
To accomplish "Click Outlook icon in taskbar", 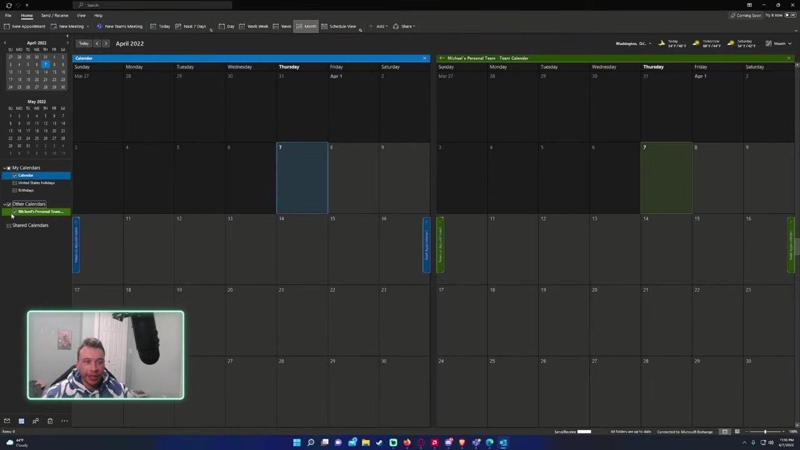I will (503, 442).
